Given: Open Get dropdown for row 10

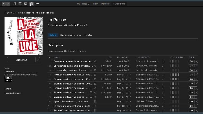Looking at the screenshot, I should click(196, 101).
